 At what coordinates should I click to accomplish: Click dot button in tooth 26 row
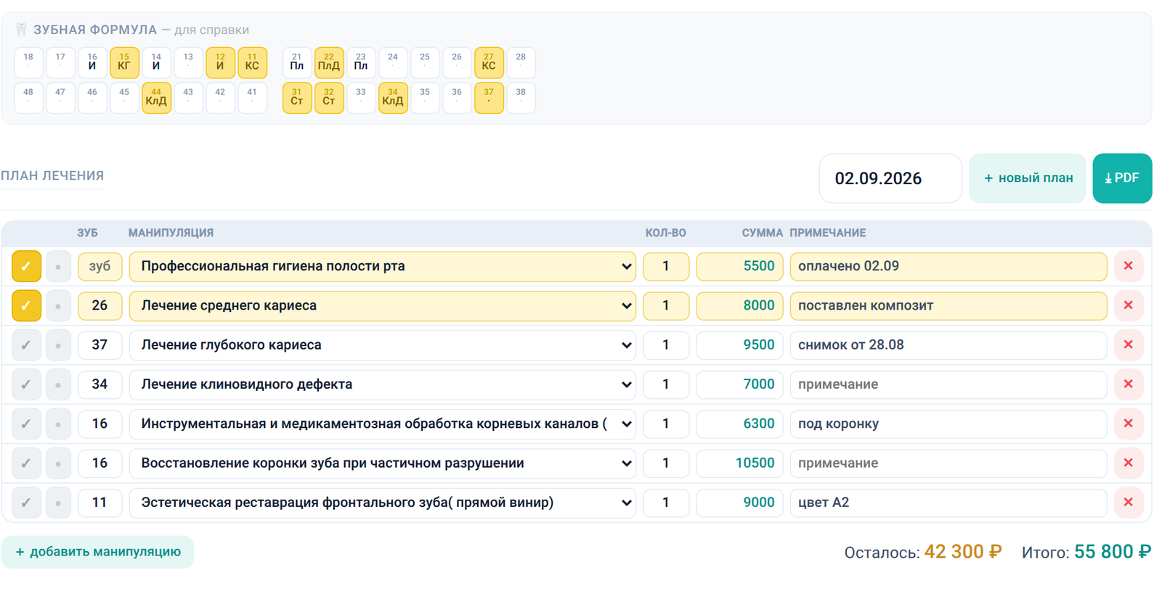(58, 305)
